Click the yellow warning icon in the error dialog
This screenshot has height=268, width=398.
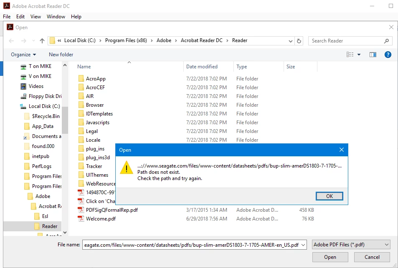(126, 168)
